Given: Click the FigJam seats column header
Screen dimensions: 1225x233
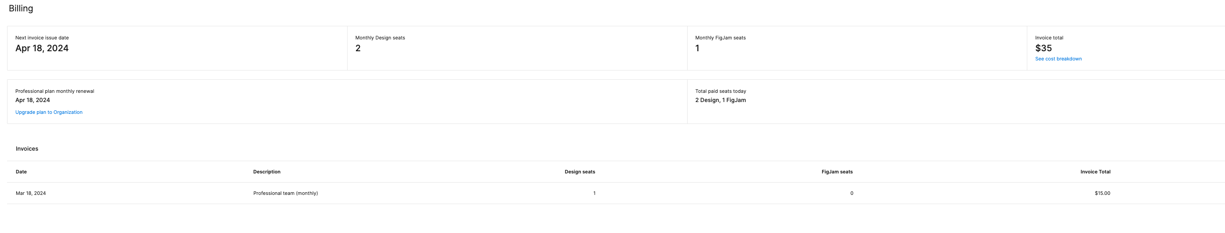Looking at the screenshot, I should coord(837,172).
